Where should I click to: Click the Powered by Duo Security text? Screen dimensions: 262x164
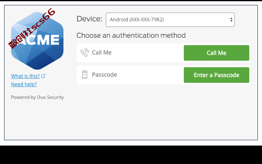point(37,97)
